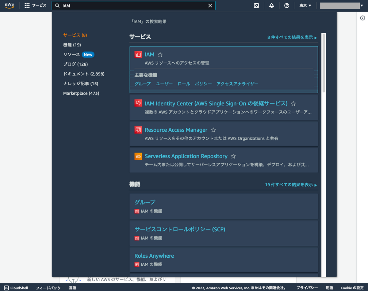Favorite Serverless Application Repository with star
The height and width of the screenshot is (291, 368).
[233, 156]
